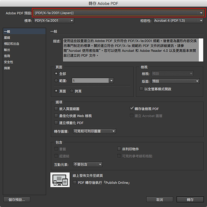The width and height of the screenshot is (207, 207).
Task: Toggle the 書籤 bookmarks checkbox
Action: [56, 149]
